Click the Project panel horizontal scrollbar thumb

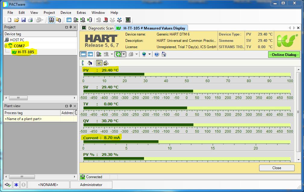(18, 98)
